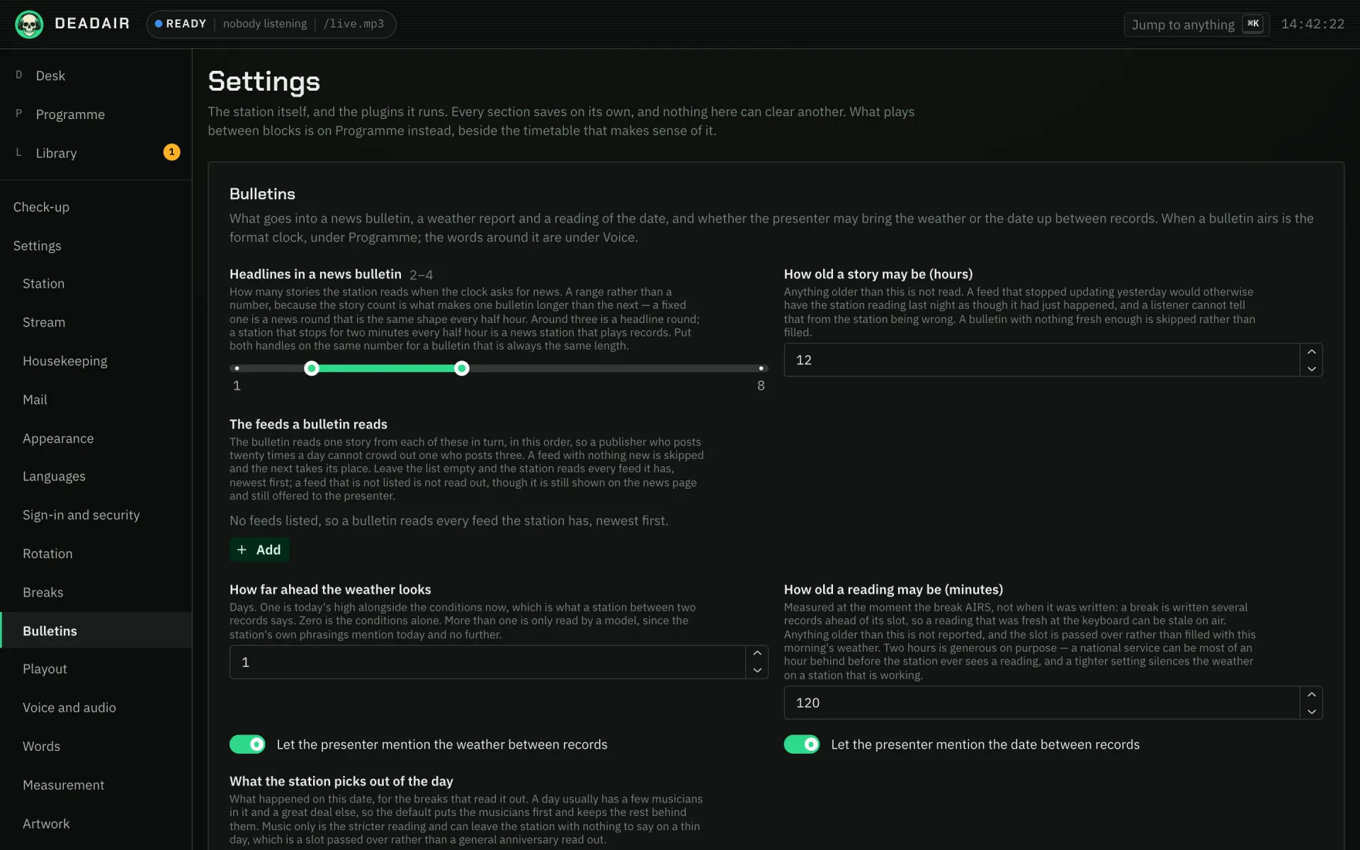Increase weather look-ahead days stepper

pyautogui.click(x=756, y=654)
